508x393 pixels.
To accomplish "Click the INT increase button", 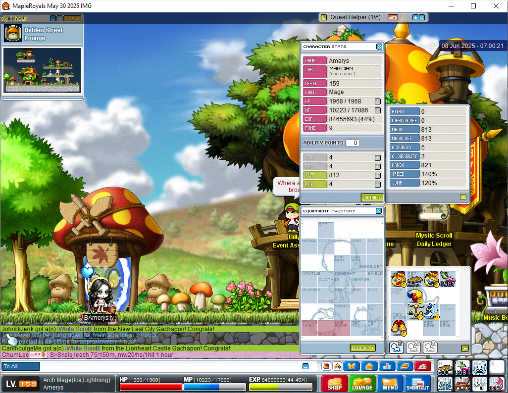I will tap(378, 176).
